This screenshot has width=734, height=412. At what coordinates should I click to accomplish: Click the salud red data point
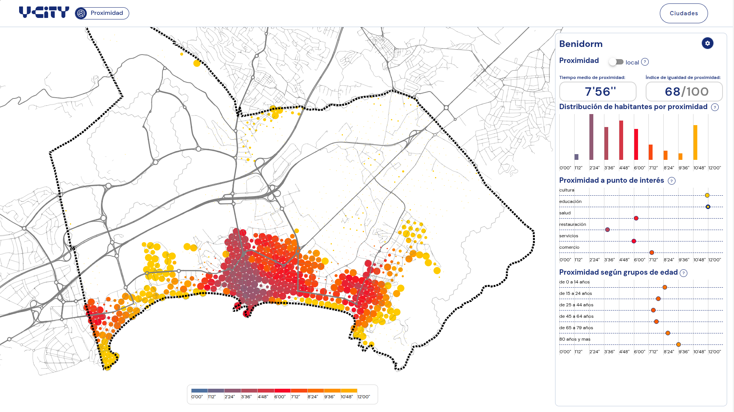(636, 218)
